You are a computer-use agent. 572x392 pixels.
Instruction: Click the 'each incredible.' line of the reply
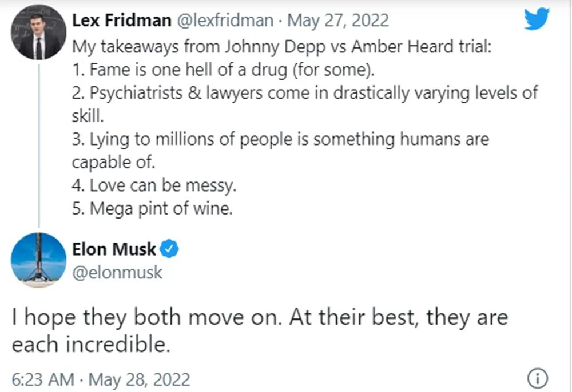[91, 345]
